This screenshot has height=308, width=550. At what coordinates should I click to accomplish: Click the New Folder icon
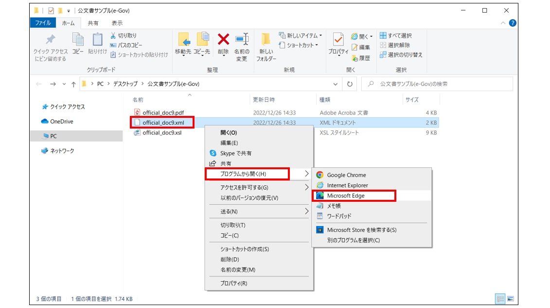[x=266, y=41]
